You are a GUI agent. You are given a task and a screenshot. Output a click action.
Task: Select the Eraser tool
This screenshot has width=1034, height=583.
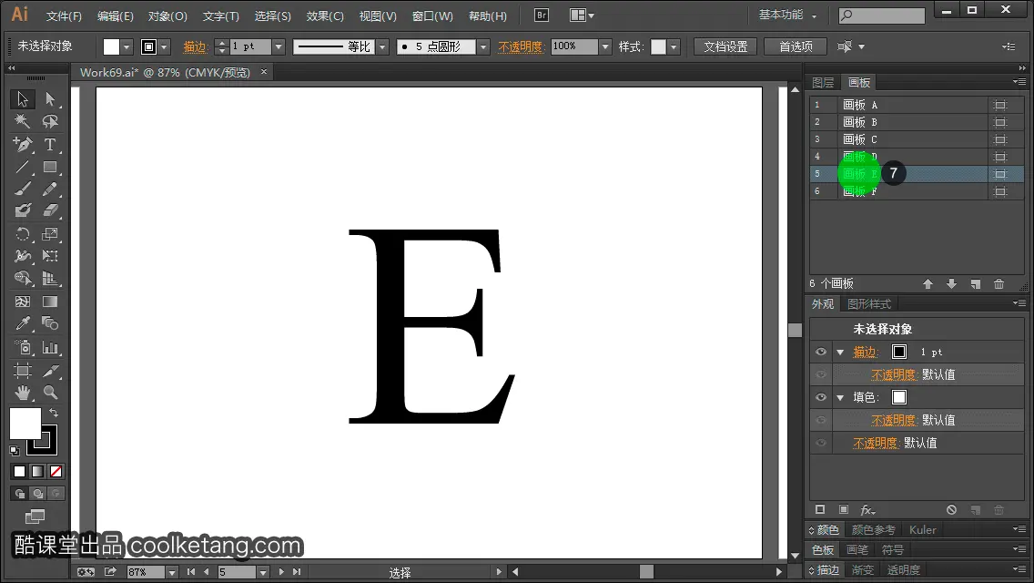coord(50,210)
